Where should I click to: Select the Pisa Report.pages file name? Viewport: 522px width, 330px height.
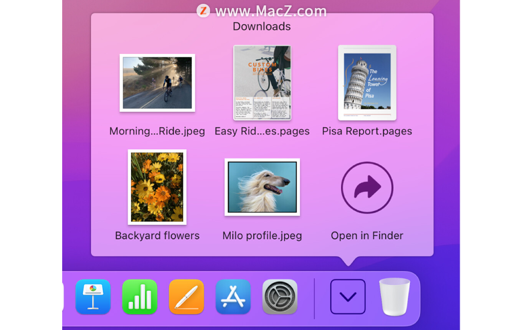(x=367, y=131)
